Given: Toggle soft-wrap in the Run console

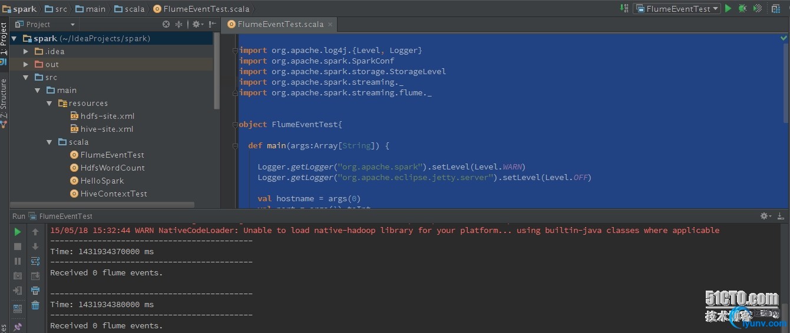Looking at the screenshot, I should coord(35,261).
